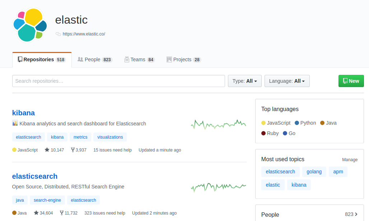Click the People heading in the sidebar
Image resolution: width=369 pixels, height=221 pixels.
[x=270, y=215]
